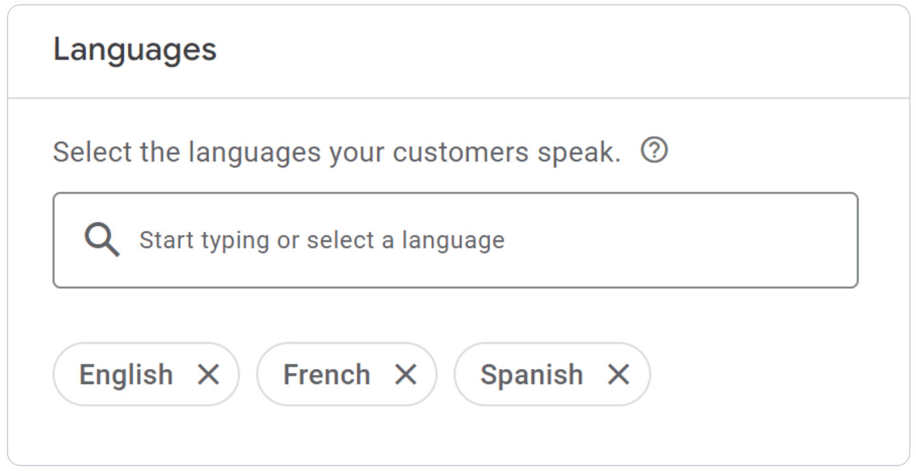Select the French chip label
The height and width of the screenshot is (471, 916).
(327, 374)
